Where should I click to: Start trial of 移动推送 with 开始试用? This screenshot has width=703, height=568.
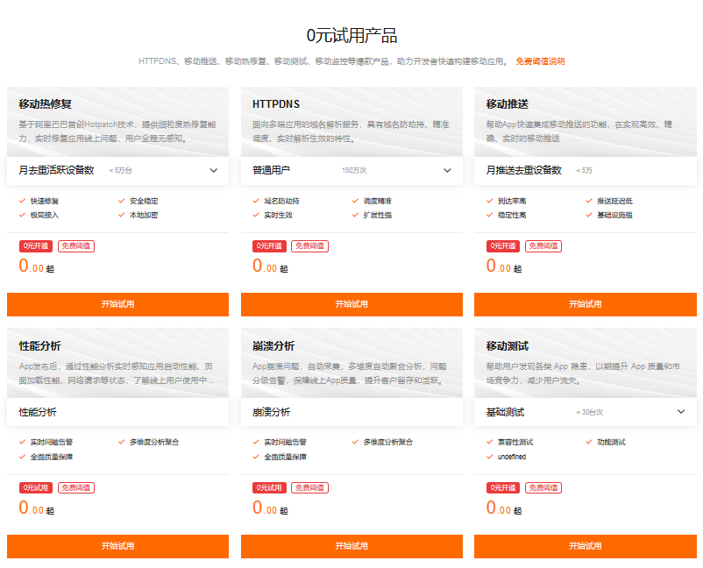pos(585,304)
